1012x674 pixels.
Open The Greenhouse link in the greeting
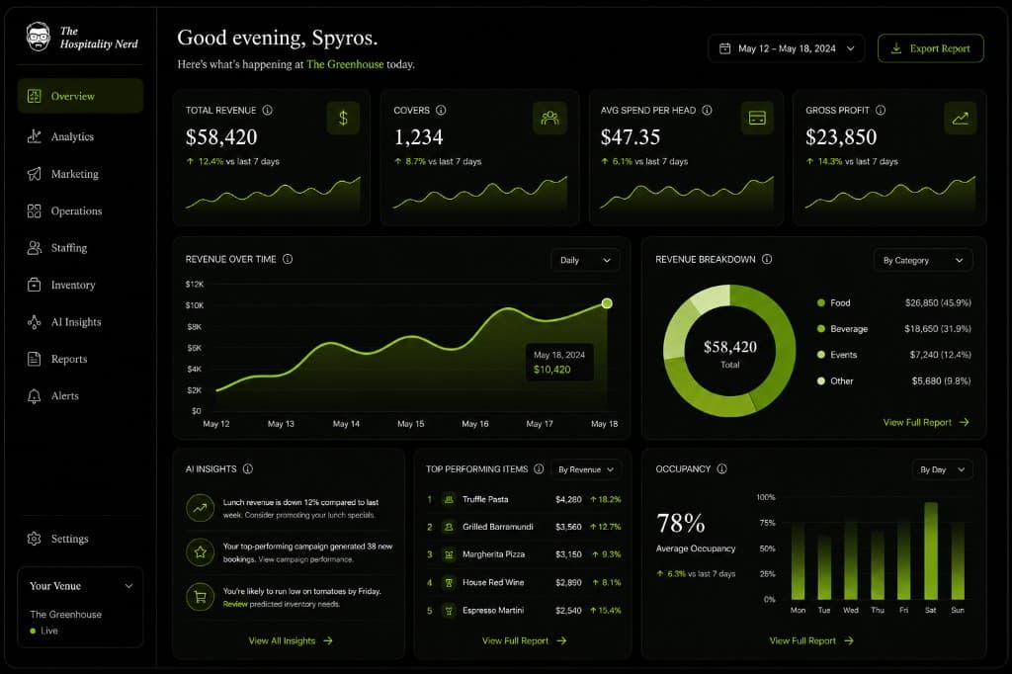pyautogui.click(x=345, y=64)
